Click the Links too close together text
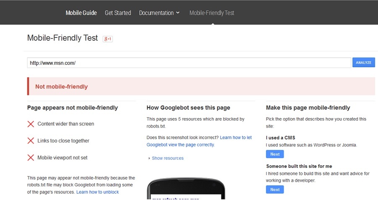This screenshot has height=200, width=378. [x=63, y=141]
